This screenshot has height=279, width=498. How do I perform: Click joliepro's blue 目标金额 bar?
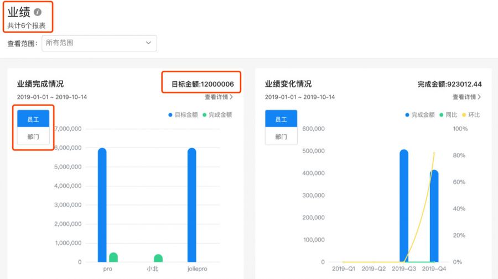(x=191, y=204)
